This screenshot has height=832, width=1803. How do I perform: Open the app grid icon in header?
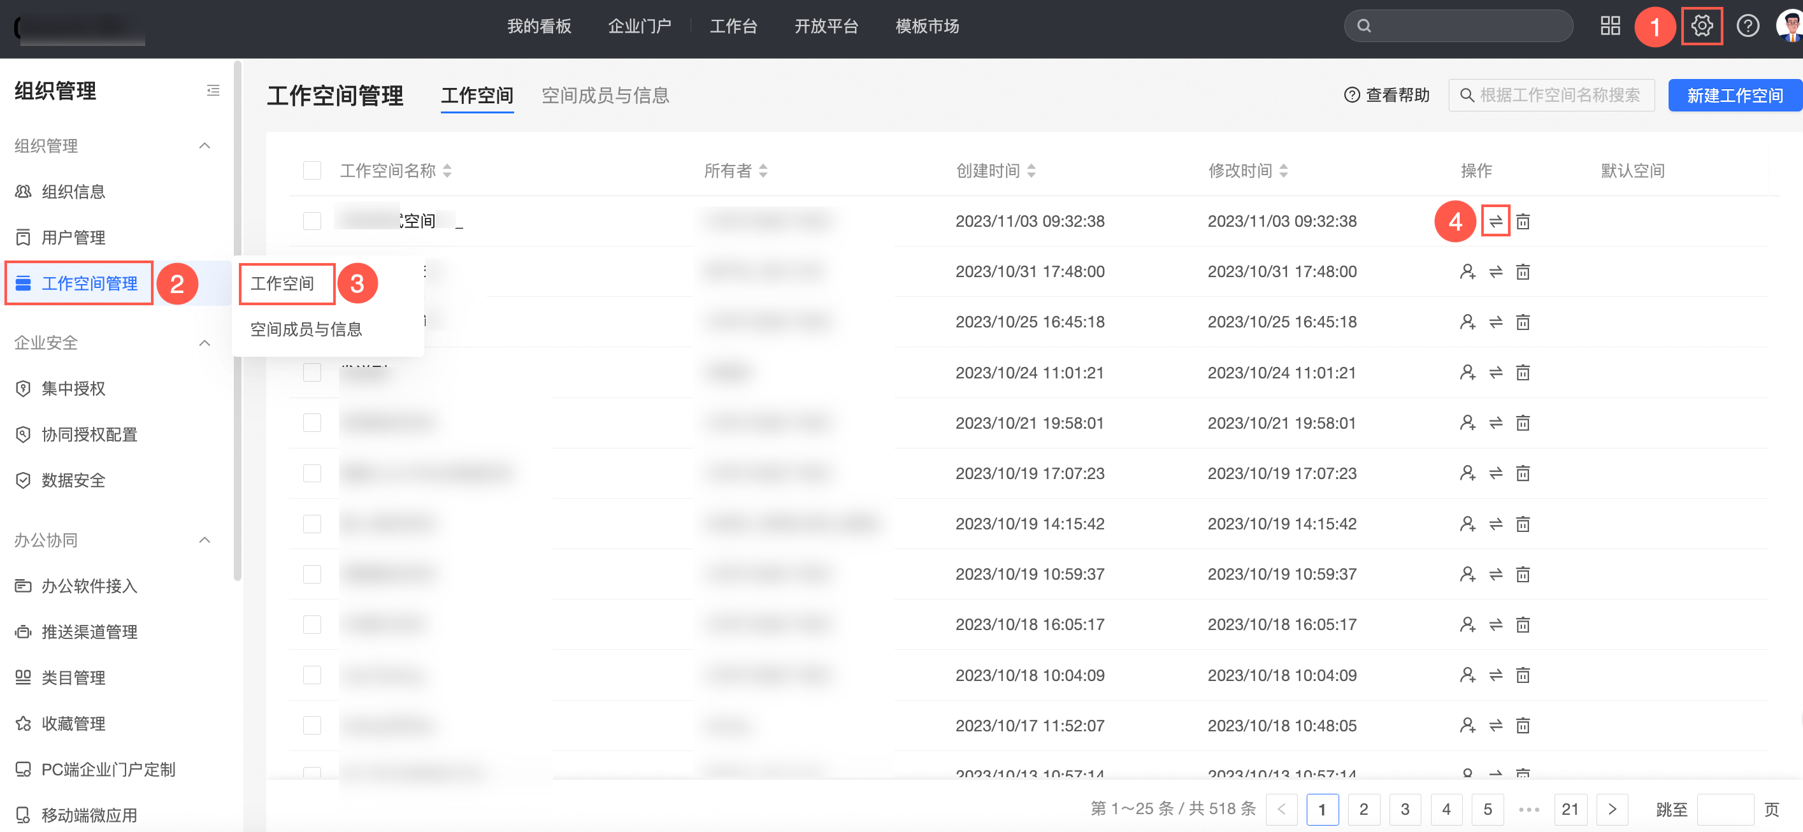tap(1610, 27)
